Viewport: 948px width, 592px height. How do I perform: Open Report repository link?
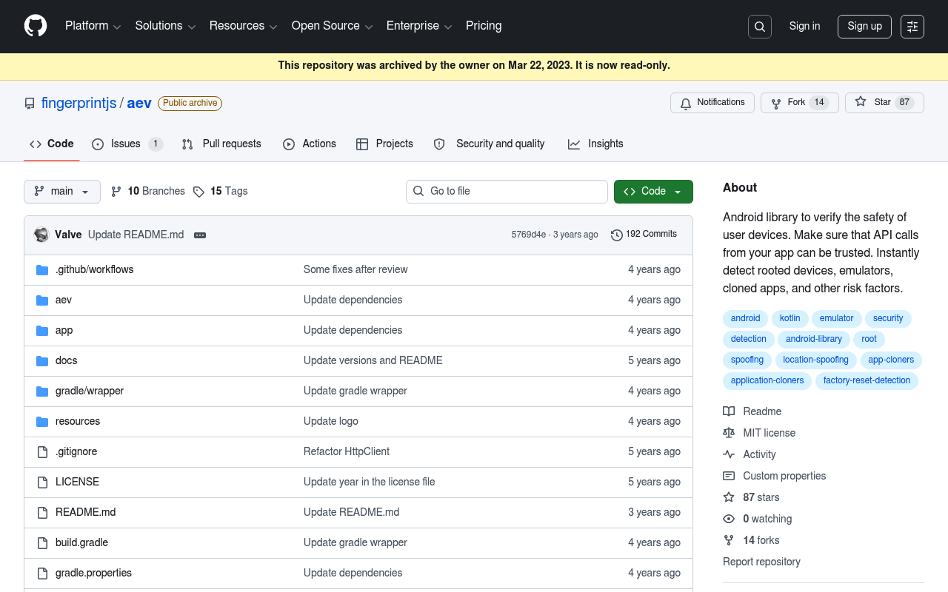pyautogui.click(x=761, y=562)
